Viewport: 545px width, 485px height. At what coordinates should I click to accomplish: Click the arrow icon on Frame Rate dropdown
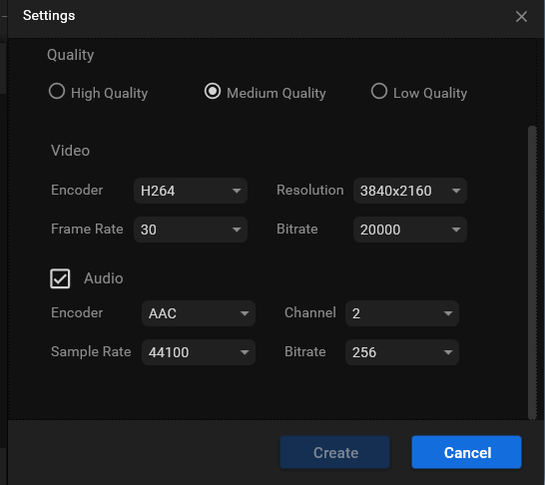[x=237, y=230]
